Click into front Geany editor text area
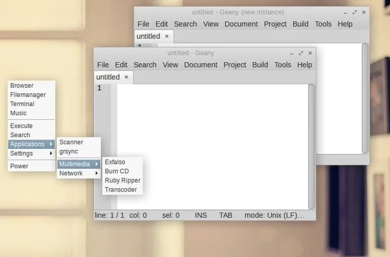The height and width of the screenshot is (257, 390). click(x=212, y=147)
